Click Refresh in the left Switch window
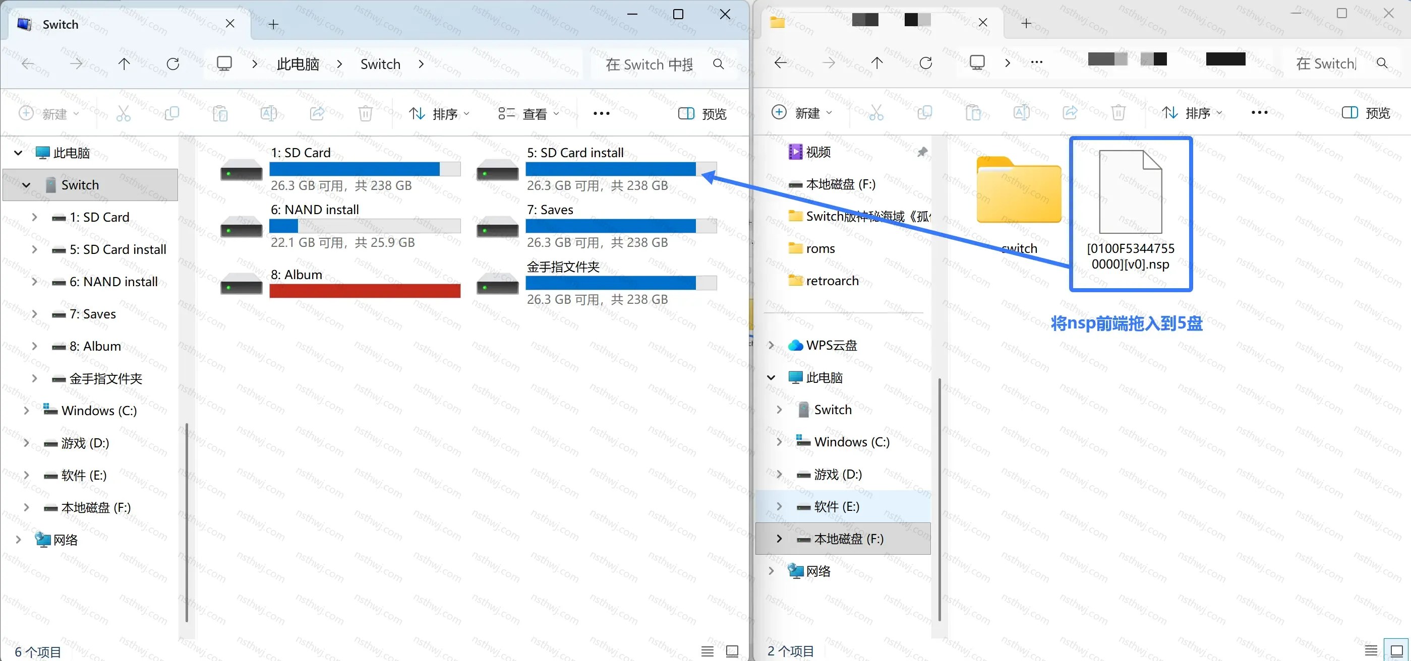 tap(173, 64)
